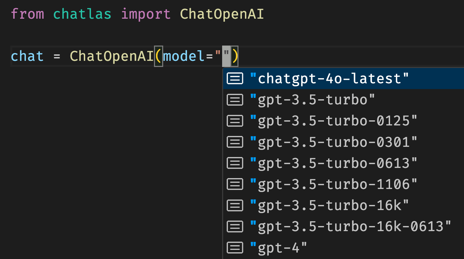Click the icon next to "gpt-3.5-turbo-0613"
Image resolution: width=464 pixels, height=259 pixels.
pyautogui.click(x=235, y=163)
